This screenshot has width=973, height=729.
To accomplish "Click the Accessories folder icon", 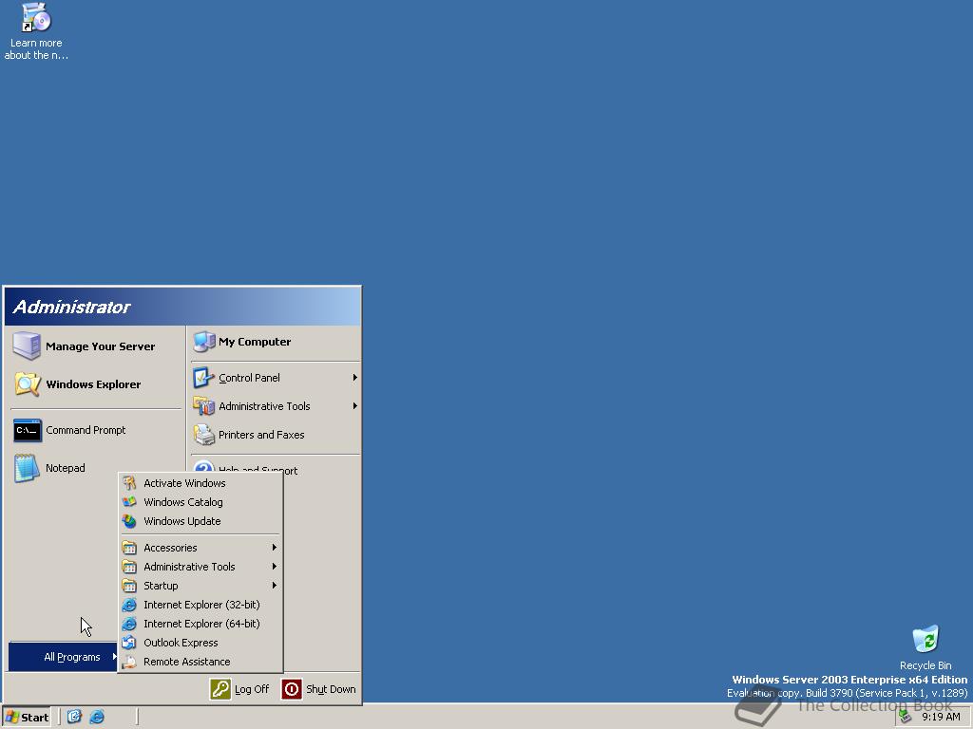I will 129,548.
